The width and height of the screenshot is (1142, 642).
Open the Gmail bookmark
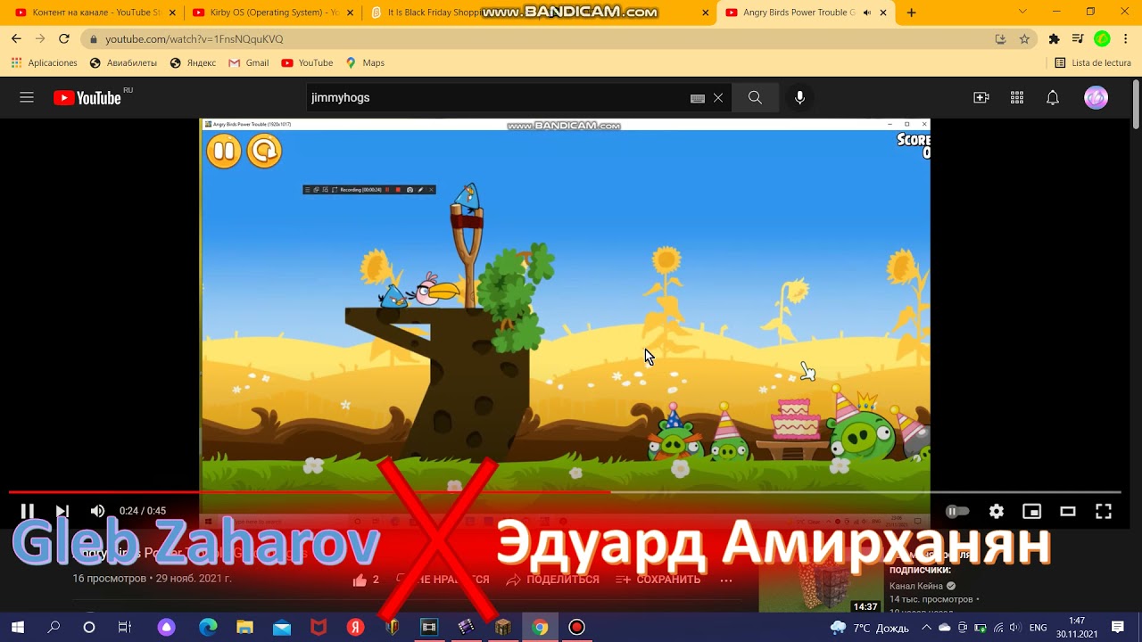coord(248,63)
